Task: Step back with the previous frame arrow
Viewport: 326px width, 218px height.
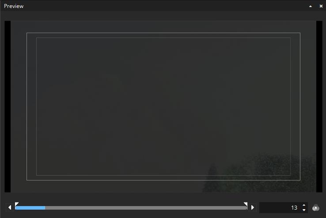Action: (x=10, y=207)
